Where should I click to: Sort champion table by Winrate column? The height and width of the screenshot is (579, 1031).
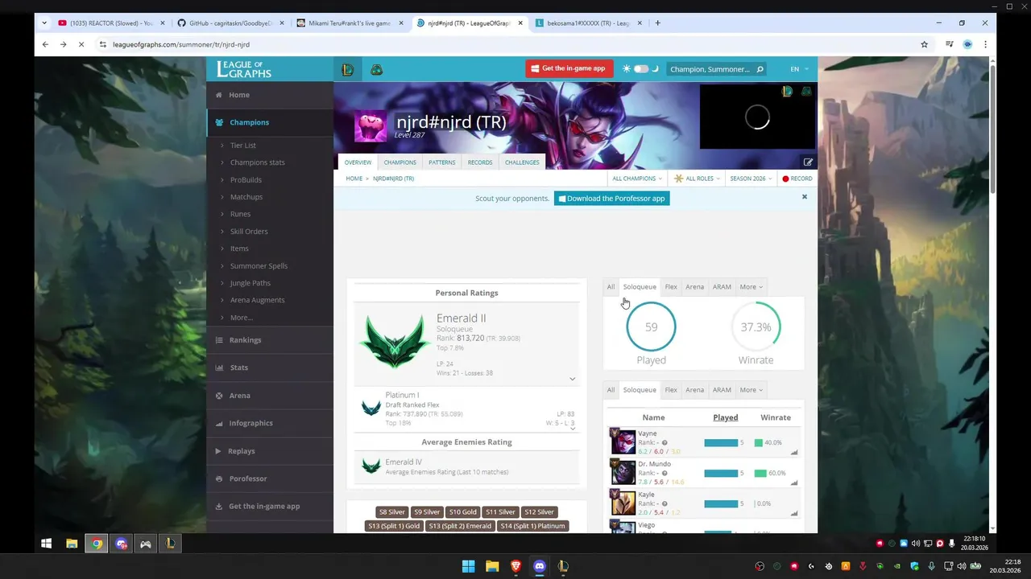point(776,417)
